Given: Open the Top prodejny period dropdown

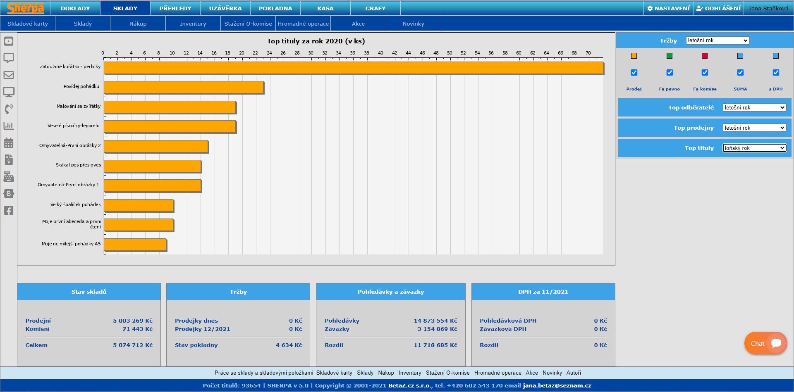Looking at the screenshot, I should [x=754, y=128].
